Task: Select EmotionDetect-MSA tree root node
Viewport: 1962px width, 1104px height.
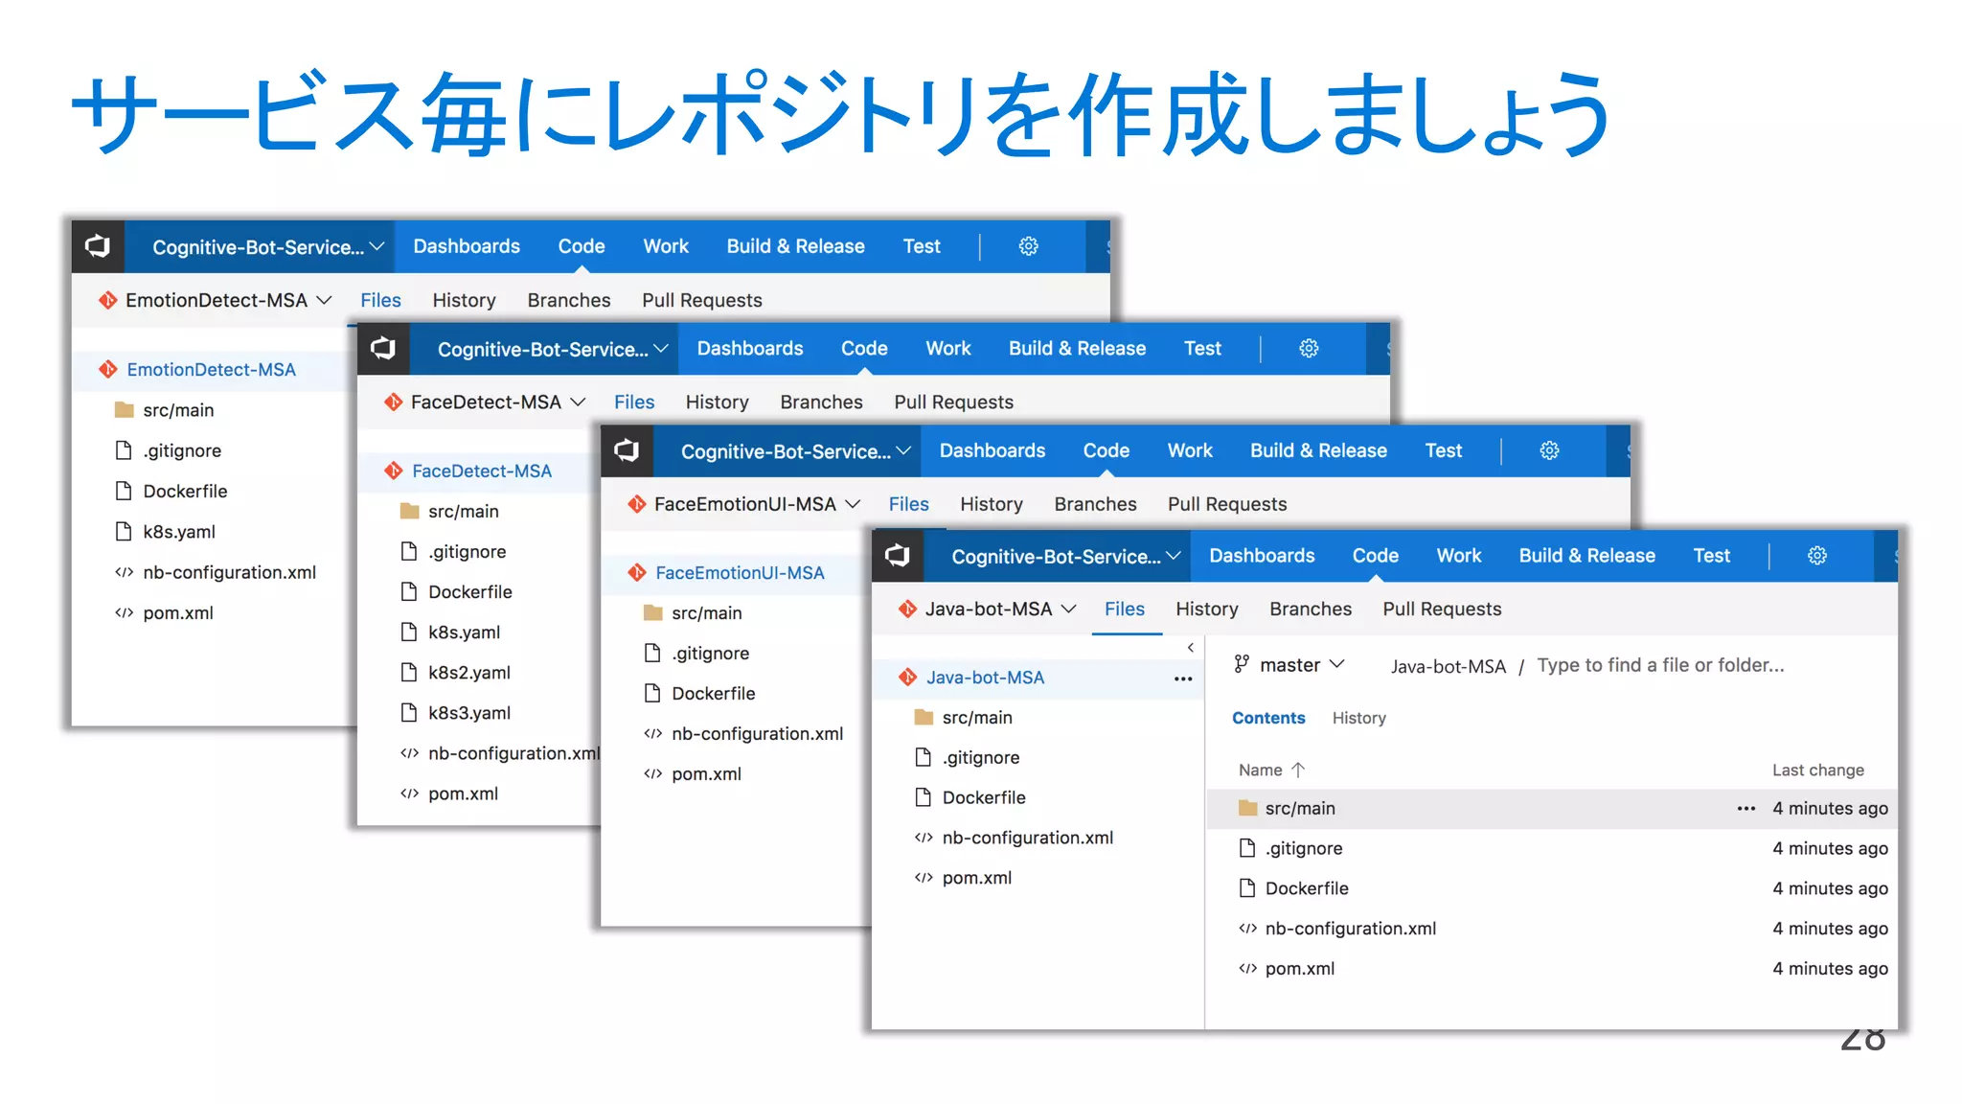Action: [x=211, y=369]
